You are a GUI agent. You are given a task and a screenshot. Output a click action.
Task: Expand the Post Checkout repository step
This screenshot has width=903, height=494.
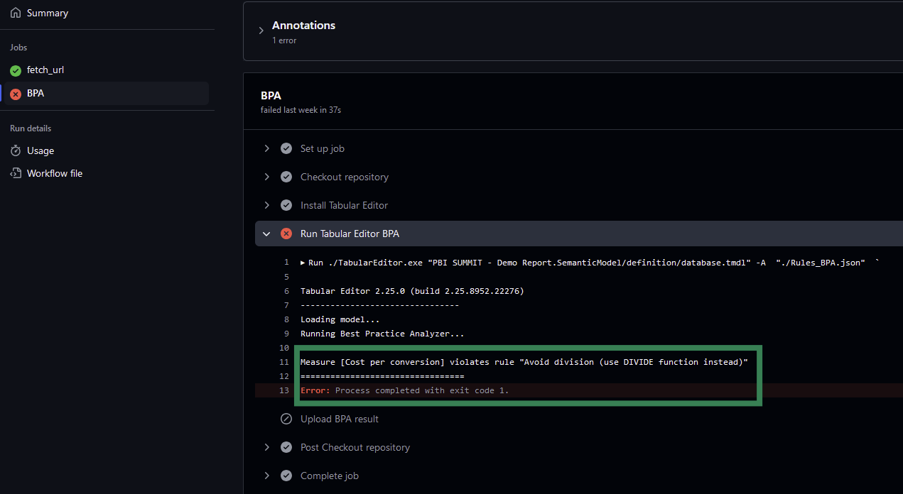pyautogui.click(x=266, y=447)
